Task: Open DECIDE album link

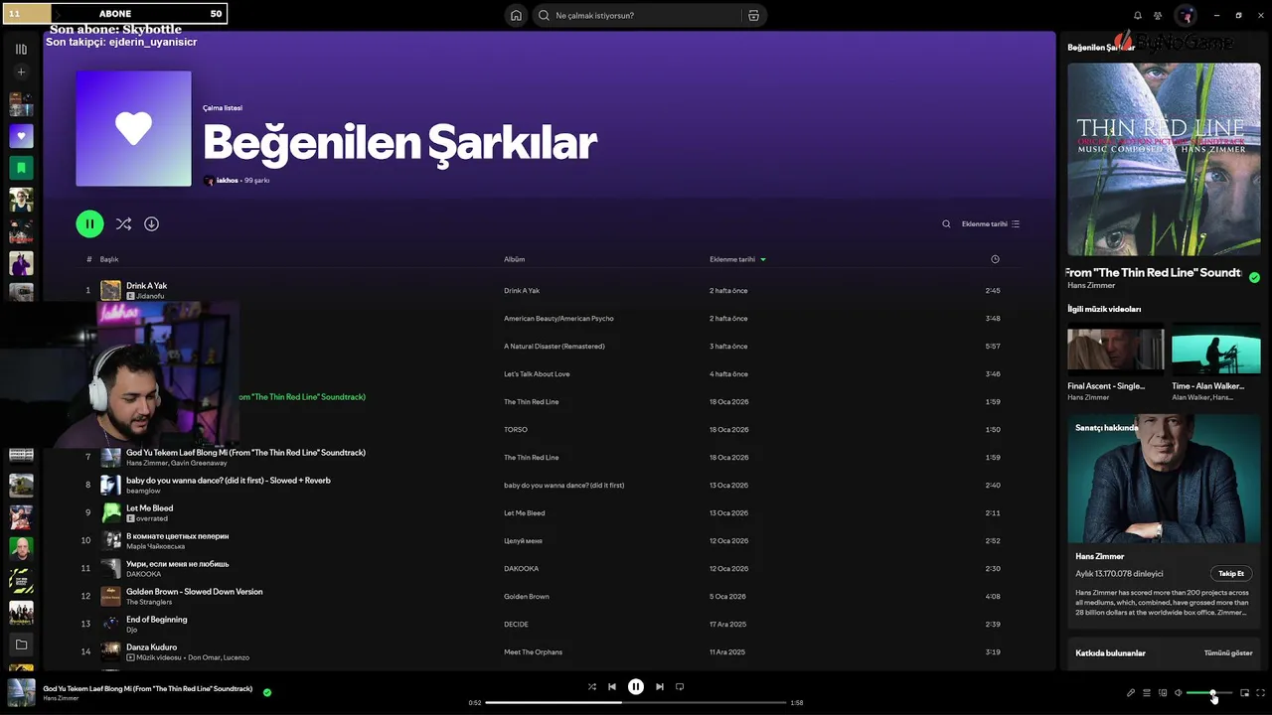Action: click(x=516, y=625)
